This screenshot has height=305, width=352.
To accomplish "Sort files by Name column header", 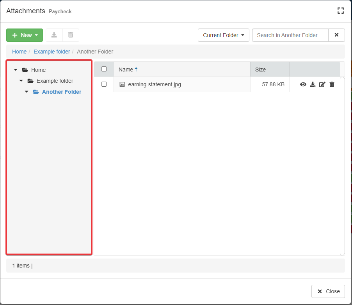I will (126, 70).
